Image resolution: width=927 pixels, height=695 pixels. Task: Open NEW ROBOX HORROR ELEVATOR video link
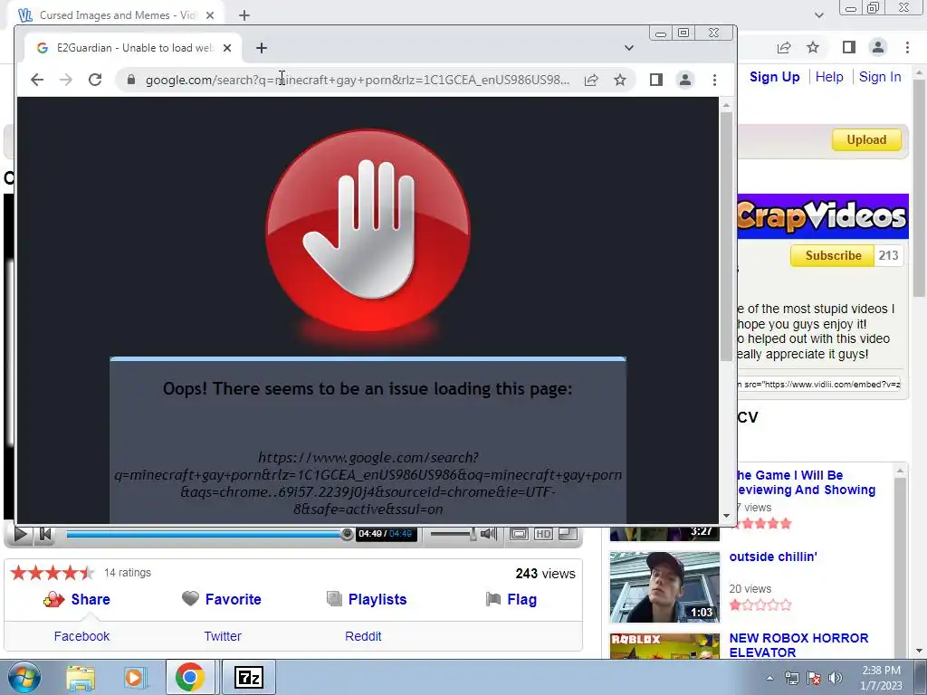click(798, 645)
